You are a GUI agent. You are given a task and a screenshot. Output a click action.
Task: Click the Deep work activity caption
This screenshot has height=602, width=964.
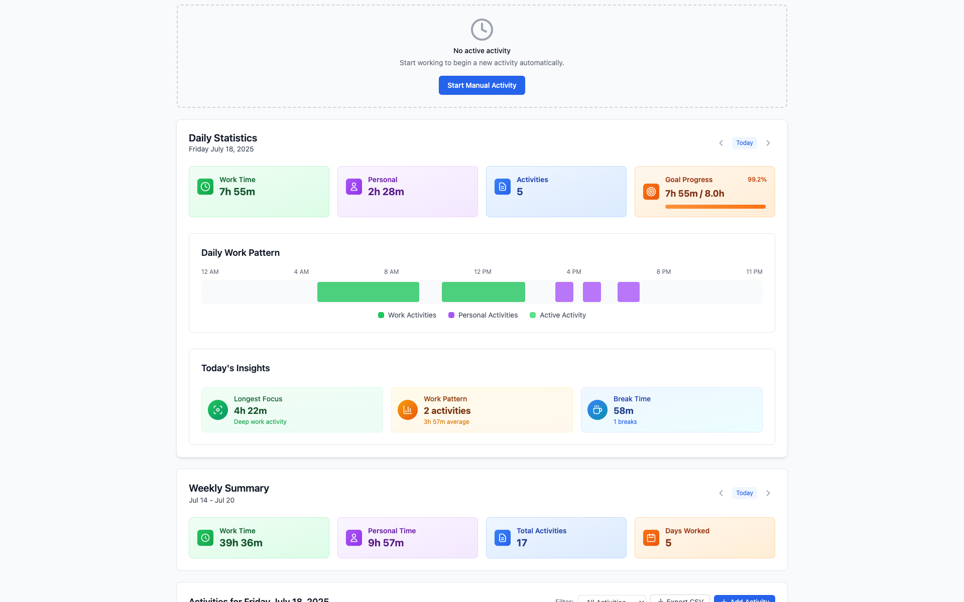coord(260,422)
